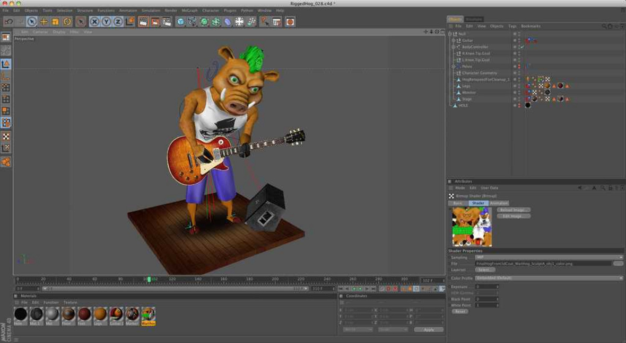The height and width of the screenshot is (343, 626).
Task: Click the timeline playhead marker at frame 102
Action: [149, 279]
